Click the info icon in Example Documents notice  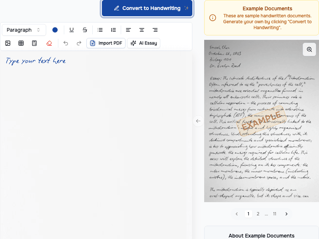point(213,18)
